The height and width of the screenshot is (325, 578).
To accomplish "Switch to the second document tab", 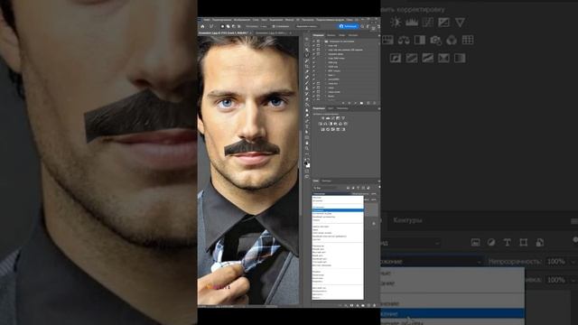I will [271, 33].
